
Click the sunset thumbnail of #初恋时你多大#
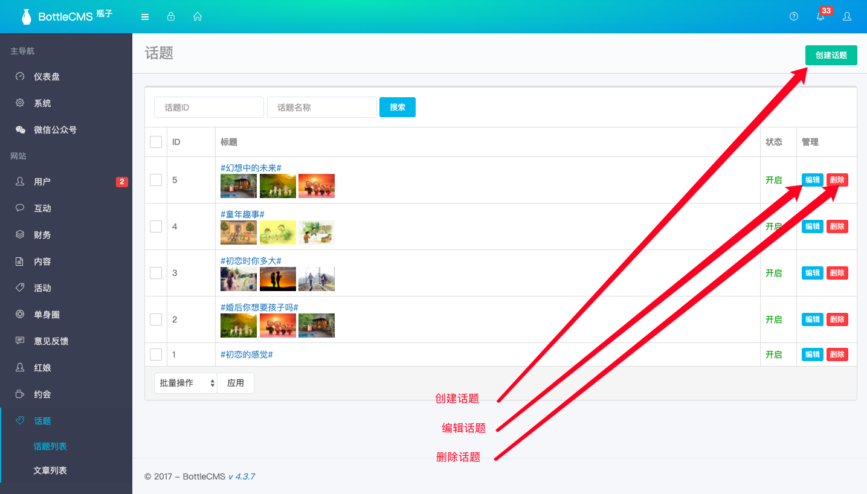coord(278,279)
